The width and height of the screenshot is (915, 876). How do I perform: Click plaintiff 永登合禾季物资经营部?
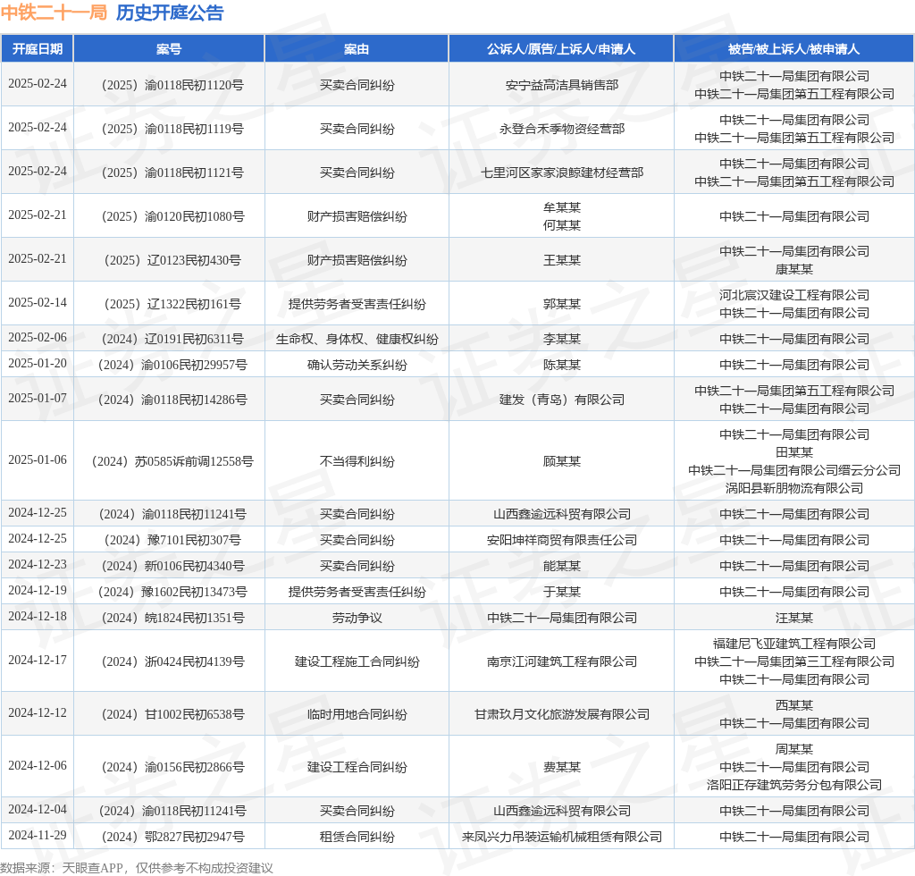[562, 129]
